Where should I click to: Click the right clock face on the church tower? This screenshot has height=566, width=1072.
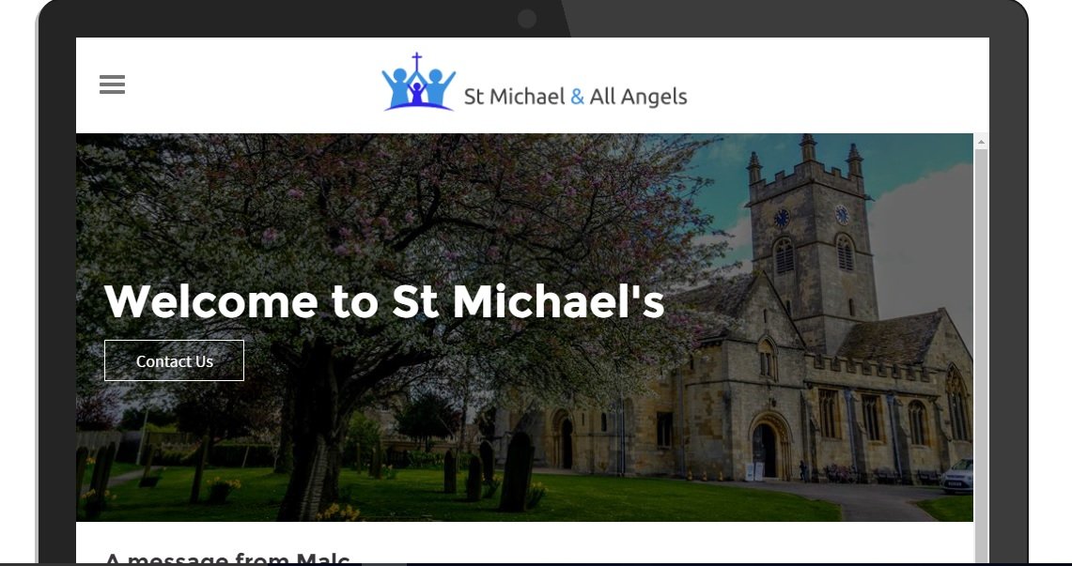click(842, 214)
